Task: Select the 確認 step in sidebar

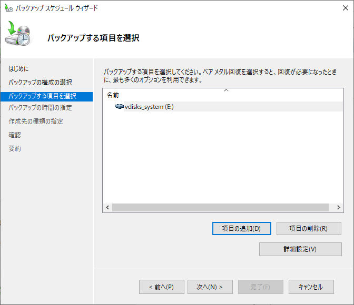Action: click(15, 135)
